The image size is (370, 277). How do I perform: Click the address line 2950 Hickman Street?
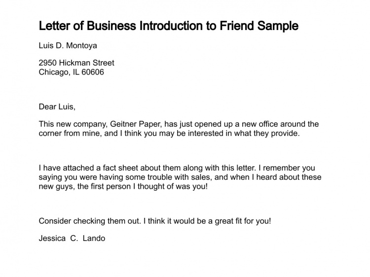pyautogui.click(x=76, y=63)
